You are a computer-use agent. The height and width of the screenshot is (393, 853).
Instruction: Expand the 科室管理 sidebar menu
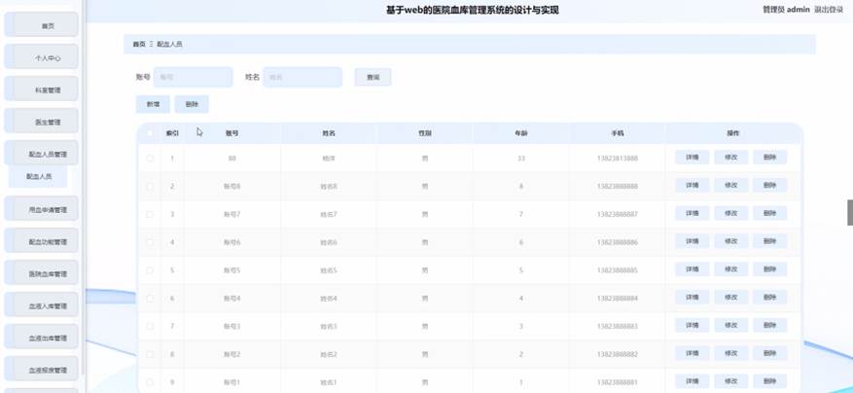click(42, 89)
